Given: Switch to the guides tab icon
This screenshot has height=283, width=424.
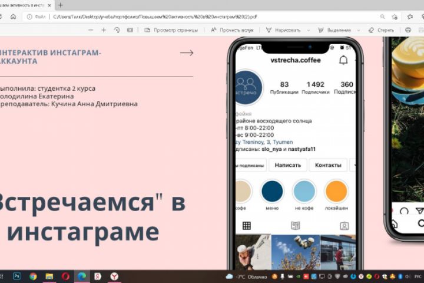Looking at the screenshot, I should [x=295, y=226].
